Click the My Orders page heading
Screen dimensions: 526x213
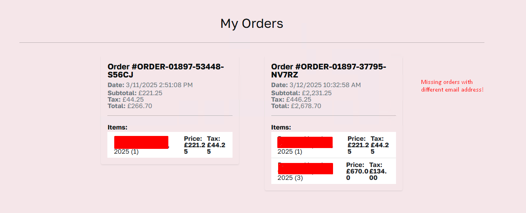(251, 23)
